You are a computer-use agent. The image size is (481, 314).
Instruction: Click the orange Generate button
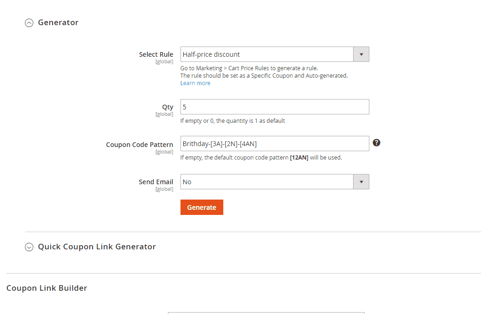[202, 207]
